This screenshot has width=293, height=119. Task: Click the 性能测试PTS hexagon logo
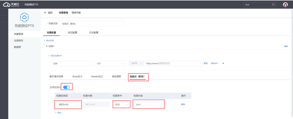[x=24, y=17]
